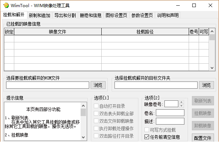
Task: Click the 挂载映像 button
Action: pyautogui.click(x=203, y=113)
